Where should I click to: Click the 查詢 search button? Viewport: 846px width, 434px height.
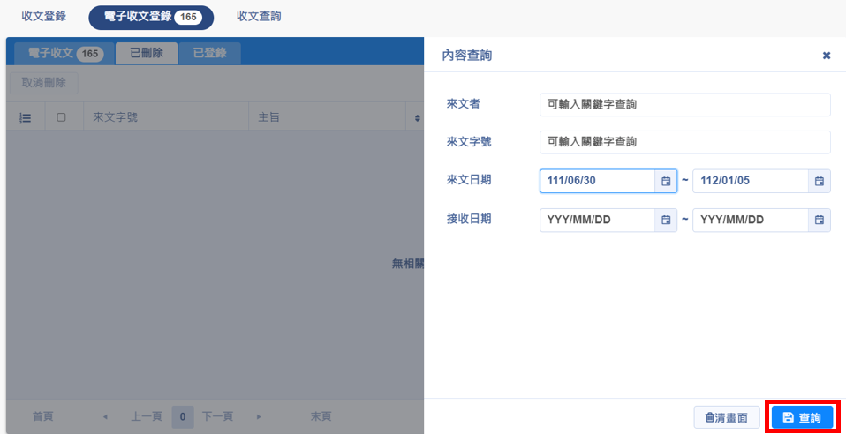pyautogui.click(x=802, y=417)
